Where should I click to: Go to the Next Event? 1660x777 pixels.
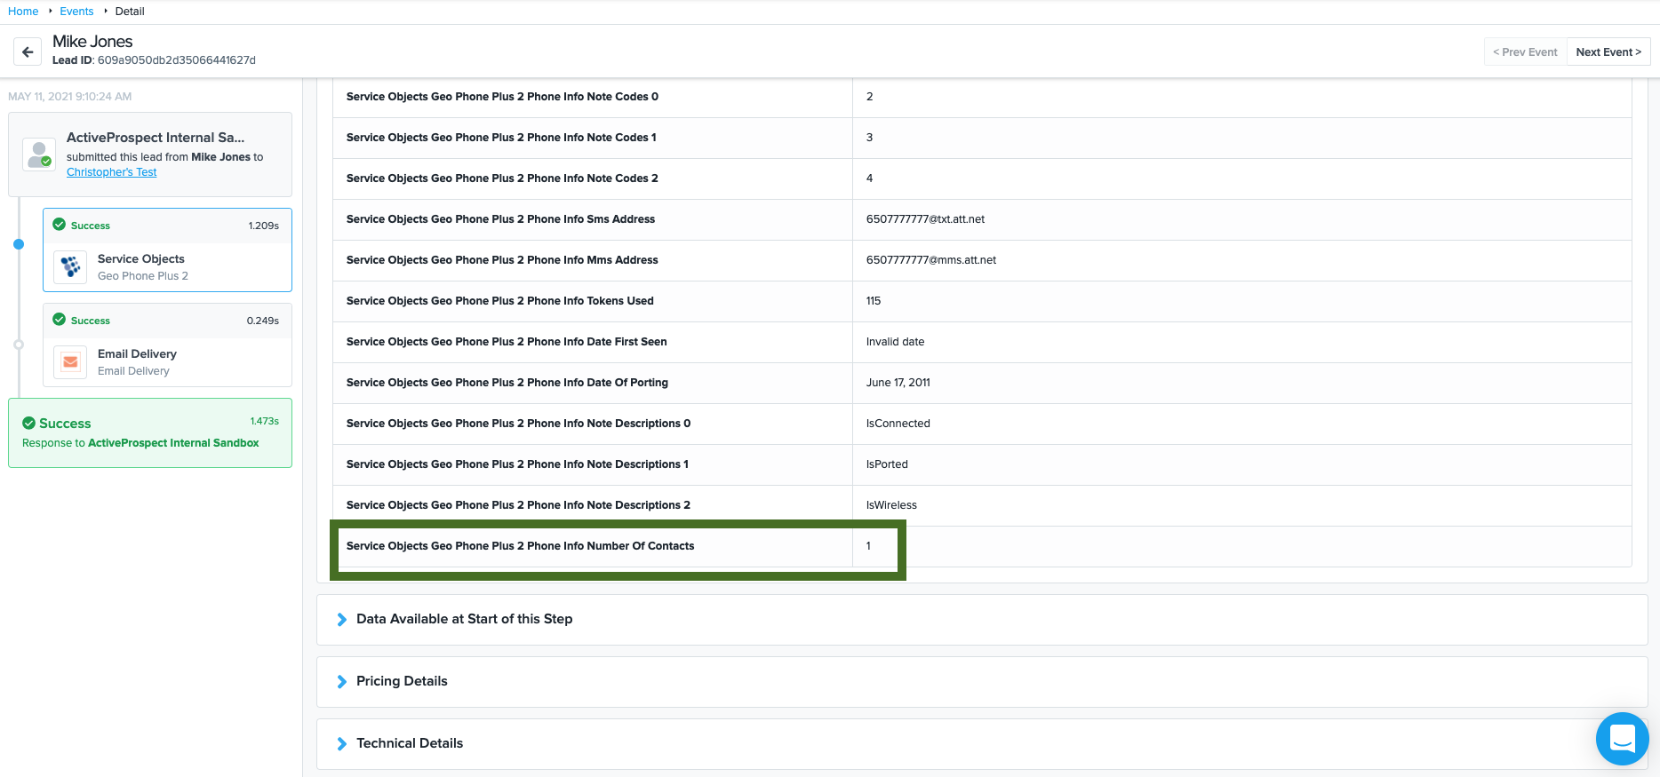click(x=1608, y=52)
